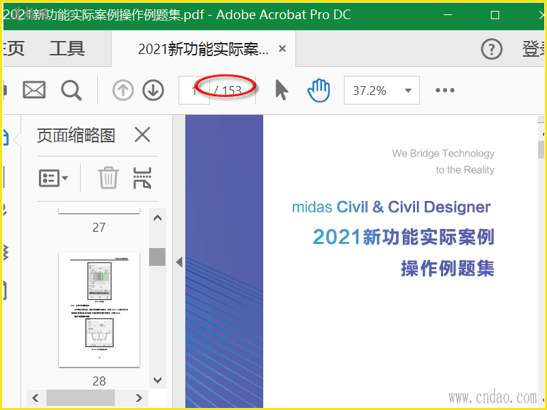547x410 pixels.
Task: Click the thumbnail panel scroll-right arrow
Action: point(139,398)
